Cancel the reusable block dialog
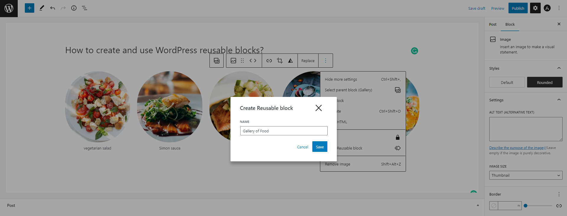 click(303, 147)
